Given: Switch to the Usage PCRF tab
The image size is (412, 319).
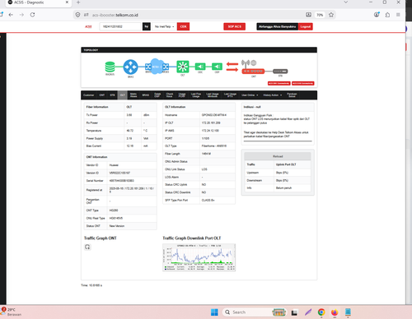Looking at the screenshot, I should click(x=182, y=95).
